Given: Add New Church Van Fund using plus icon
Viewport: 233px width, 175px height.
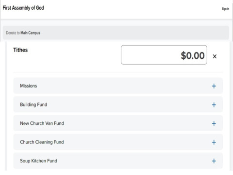Looking at the screenshot, I should [214, 123].
